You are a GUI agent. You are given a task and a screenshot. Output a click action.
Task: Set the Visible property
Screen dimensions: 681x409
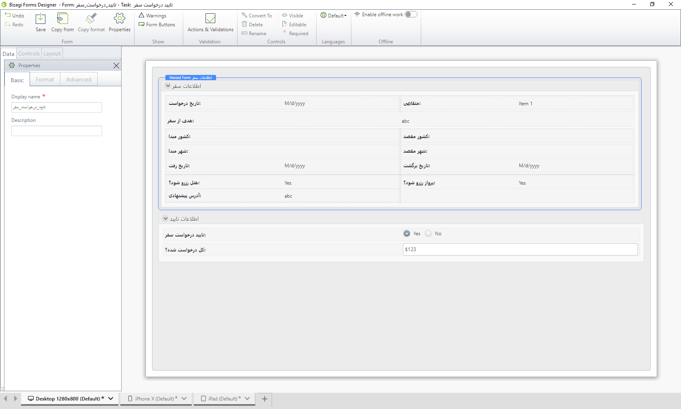293,15
